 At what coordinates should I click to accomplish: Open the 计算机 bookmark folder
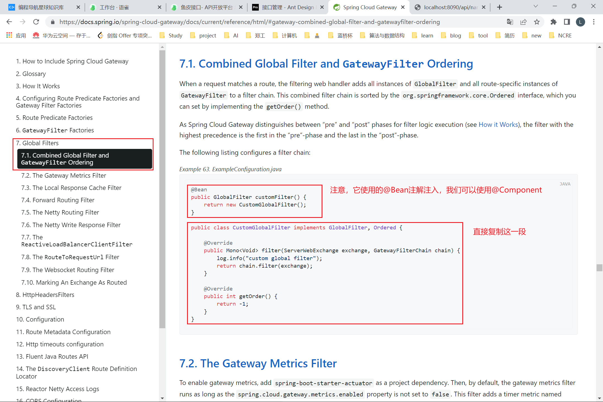click(285, 35)
